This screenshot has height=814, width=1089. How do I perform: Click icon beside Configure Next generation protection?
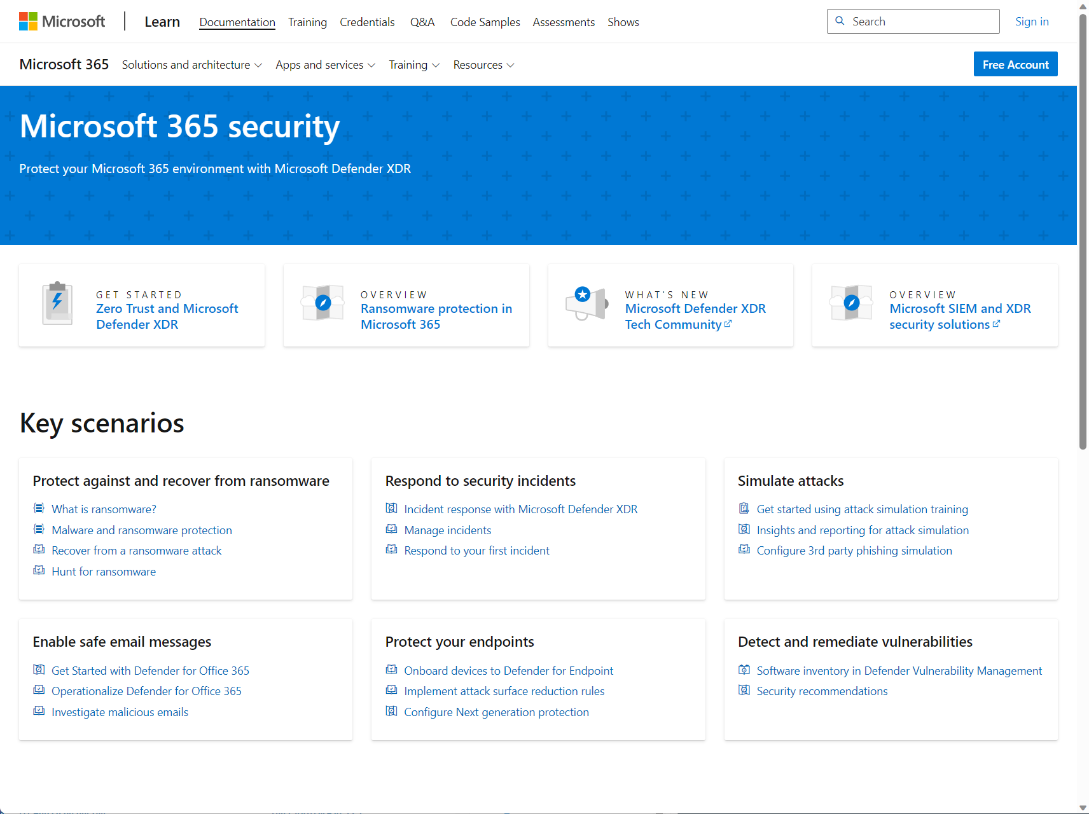coord(391,711)
